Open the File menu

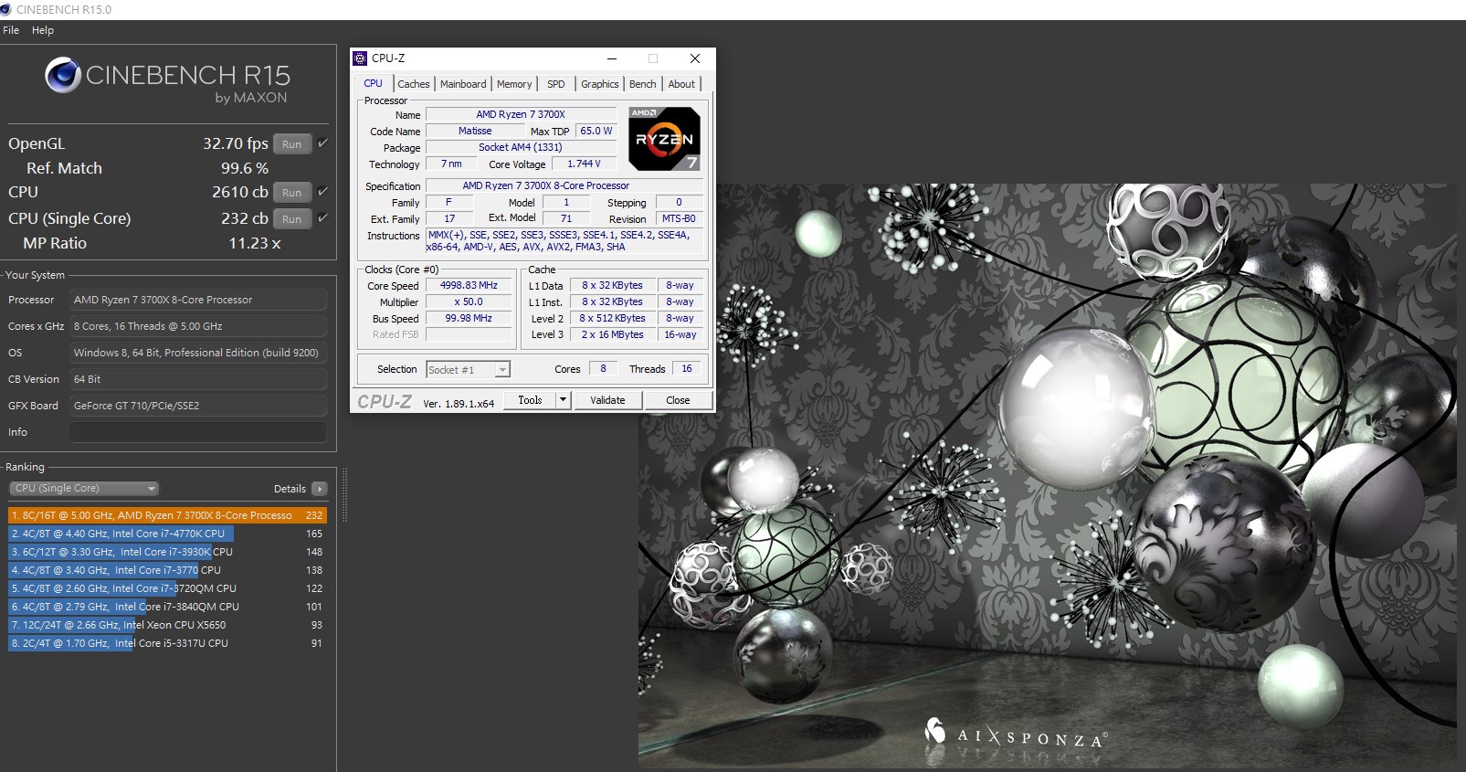point(11,30)
